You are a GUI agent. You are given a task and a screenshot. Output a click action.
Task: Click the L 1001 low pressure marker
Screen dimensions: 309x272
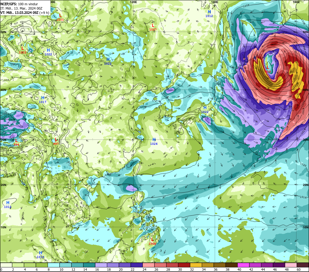point(60,18)
